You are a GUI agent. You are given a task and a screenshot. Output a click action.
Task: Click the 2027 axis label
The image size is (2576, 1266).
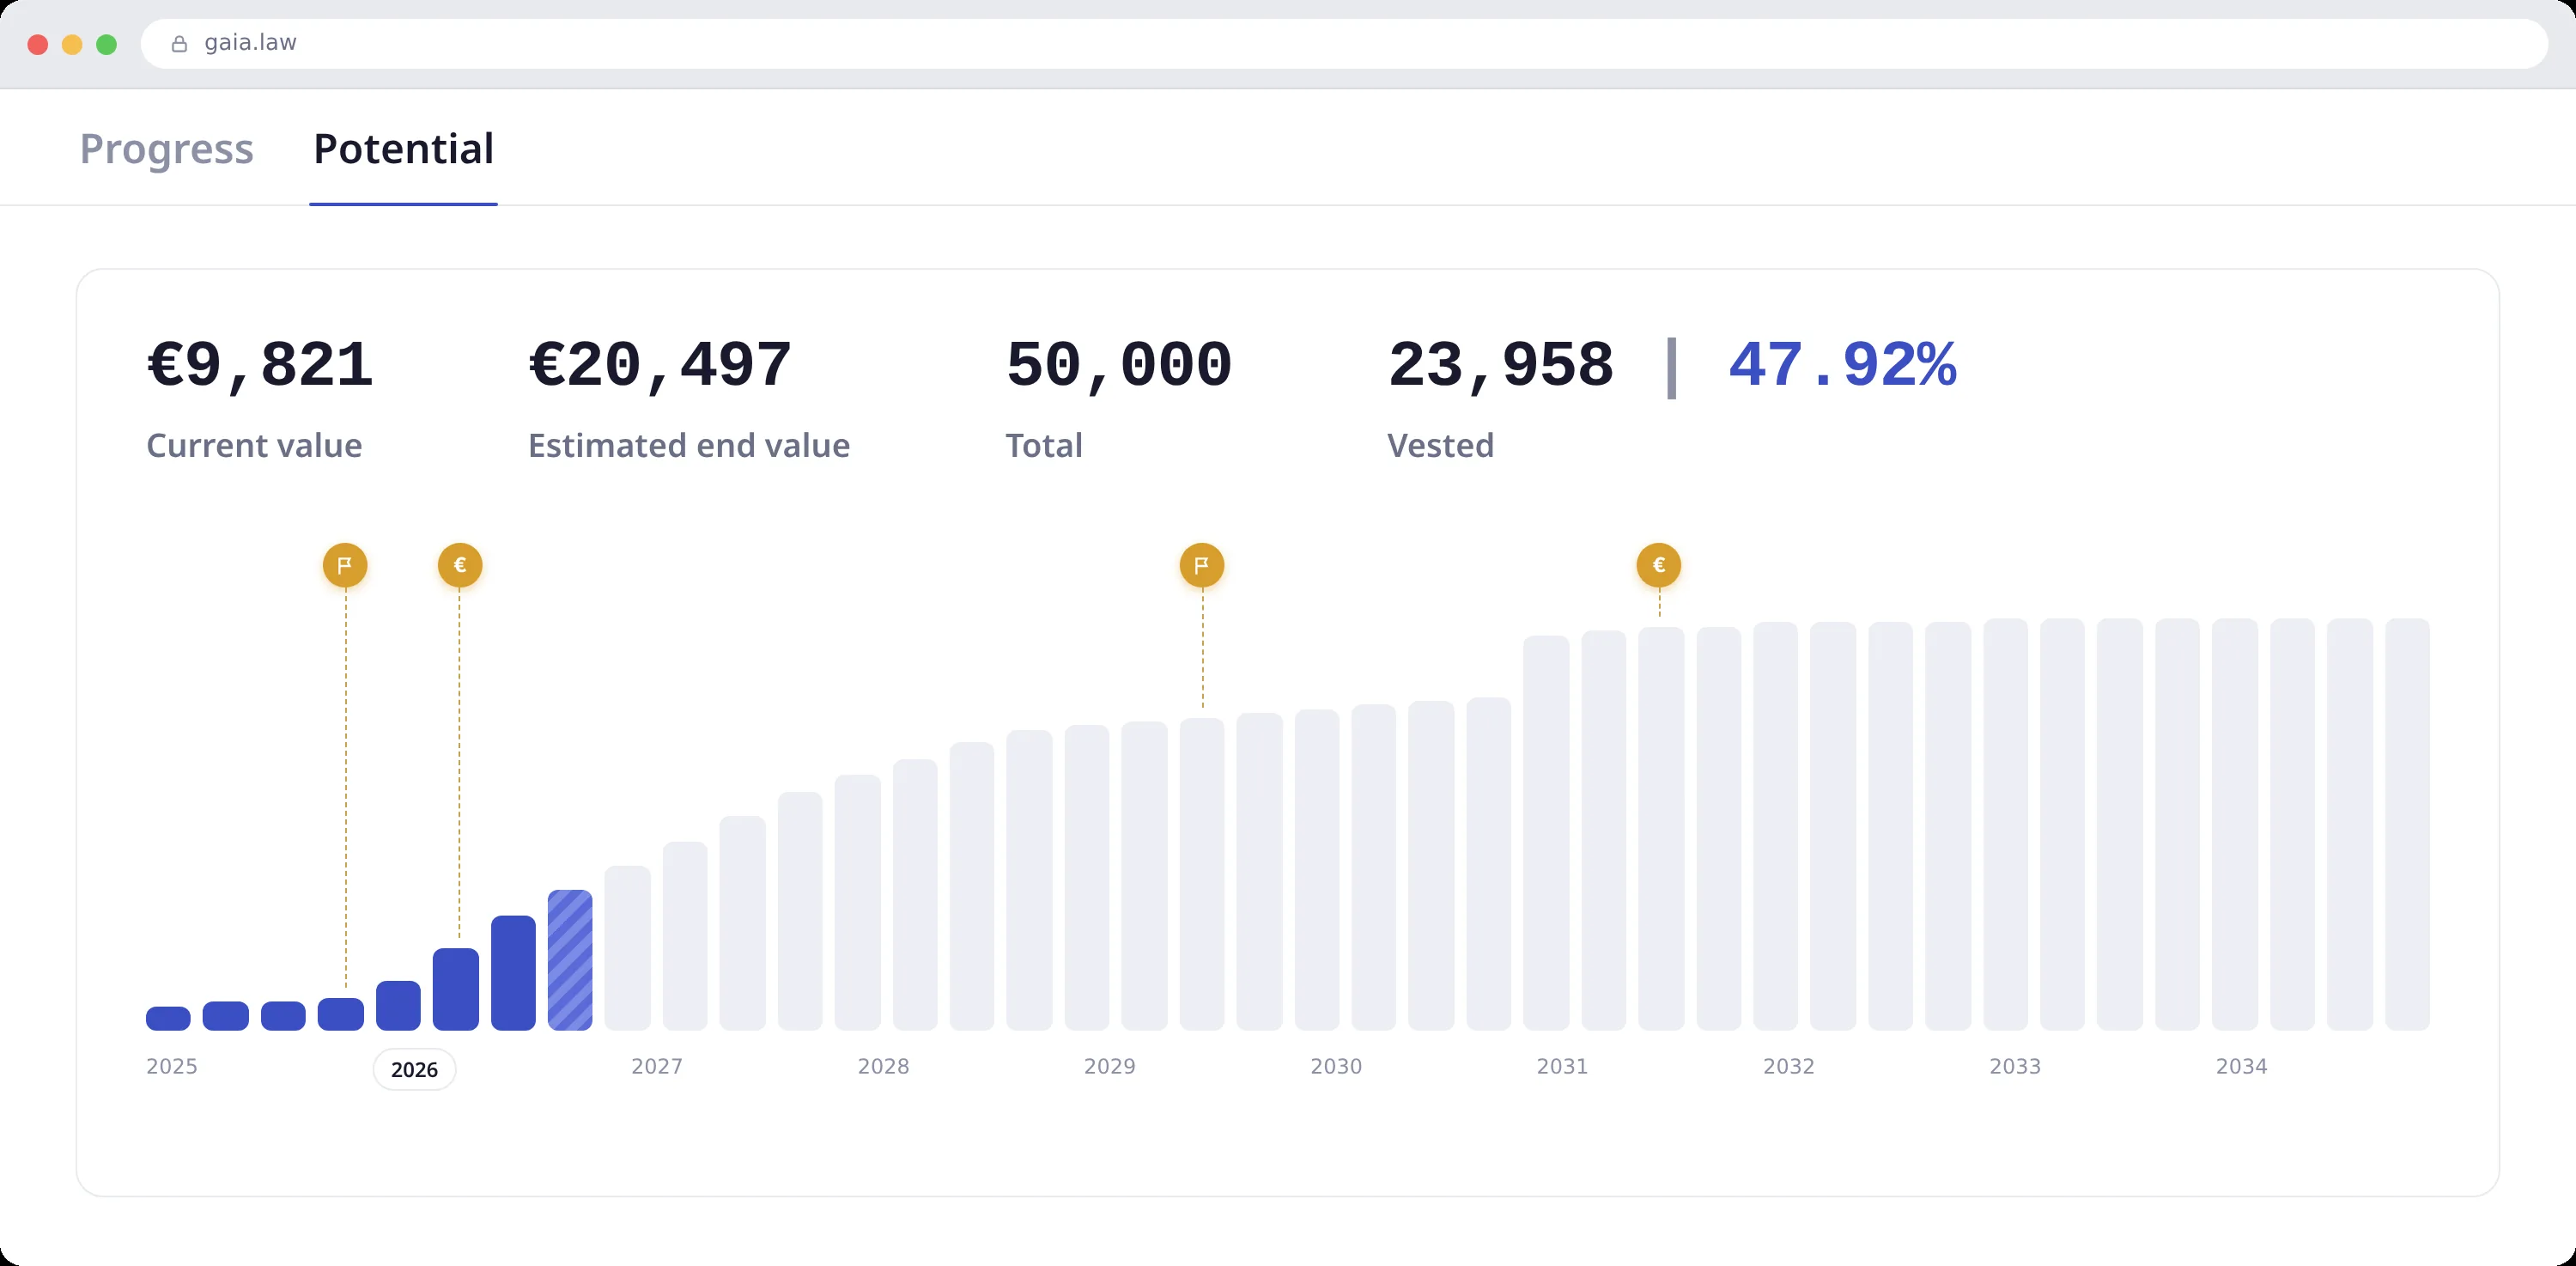(657, 1066)
